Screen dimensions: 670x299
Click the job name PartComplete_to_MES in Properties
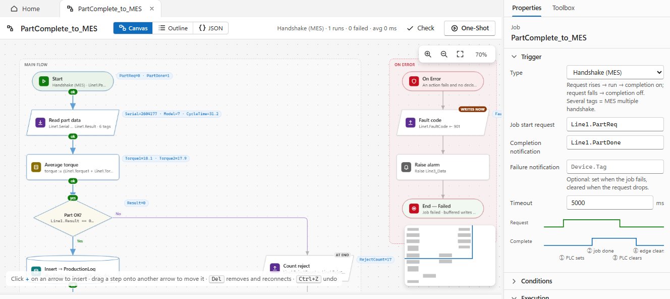pos(549,37)
